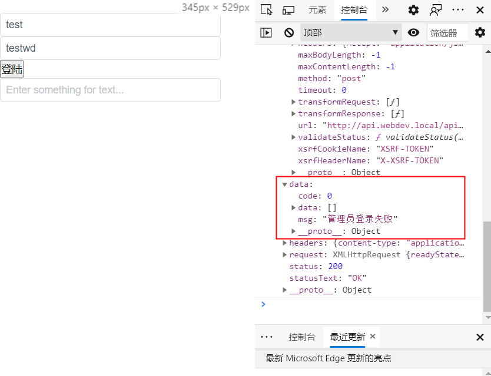
Task: Expand the validateStatus function entry
Action: (293, 137)
